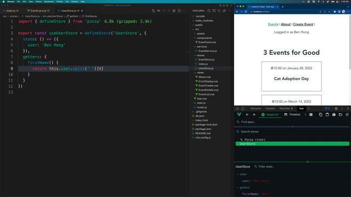Open DevTools settings gear icon
The height and width of the screenshot is (197, 351).
tap(336, 108)
